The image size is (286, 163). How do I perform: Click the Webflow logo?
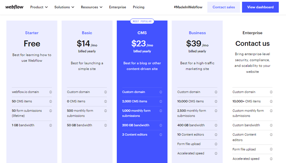click(x=14, y=7)
